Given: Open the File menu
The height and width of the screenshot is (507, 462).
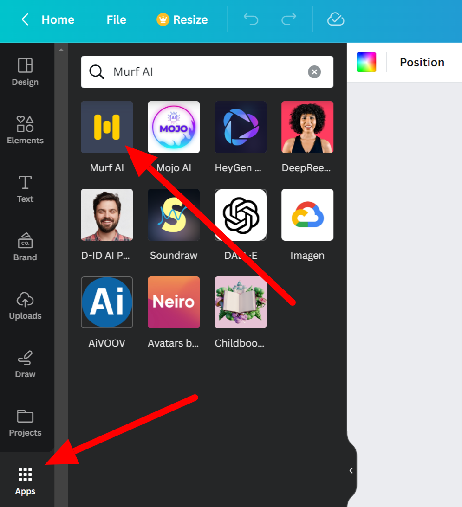Looking at the screenshot, I should tap(116, 19).
